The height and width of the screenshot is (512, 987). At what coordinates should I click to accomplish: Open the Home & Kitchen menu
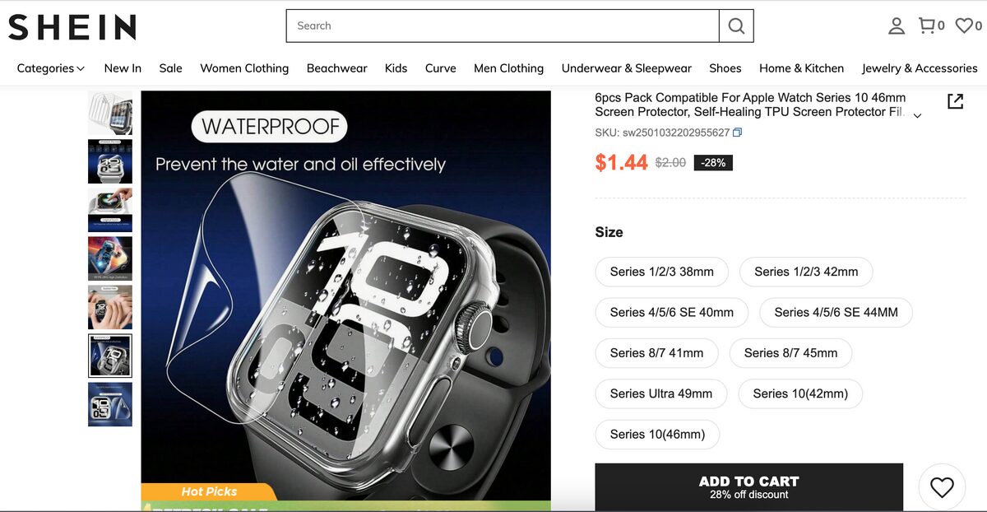[802, 68]
